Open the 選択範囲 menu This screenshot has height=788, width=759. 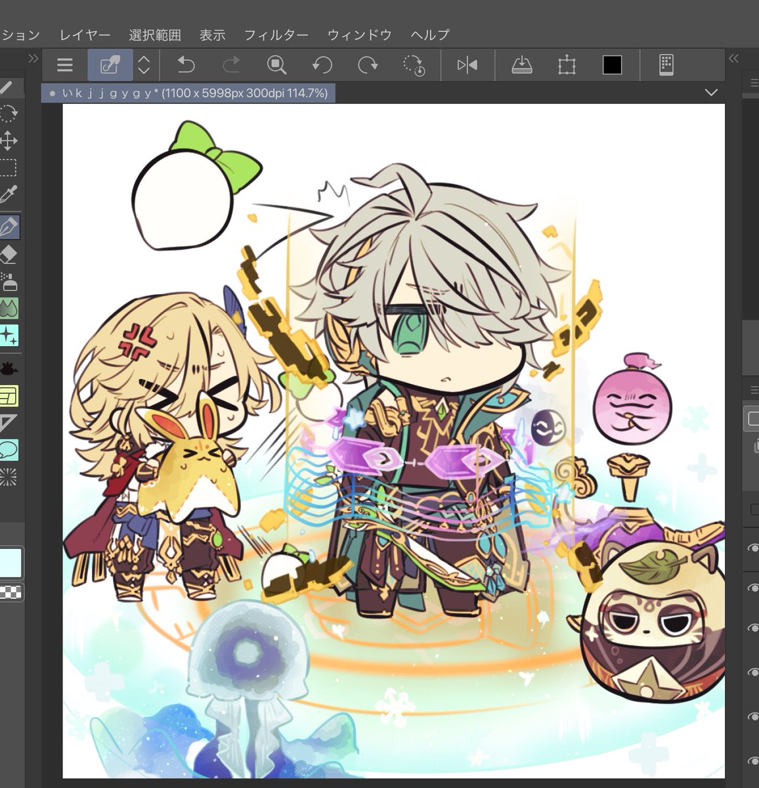point(155,35)
